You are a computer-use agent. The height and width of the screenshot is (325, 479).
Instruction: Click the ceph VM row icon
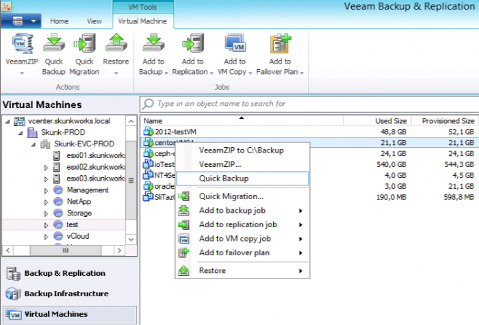pyautogui.click(x=148, y=153)
